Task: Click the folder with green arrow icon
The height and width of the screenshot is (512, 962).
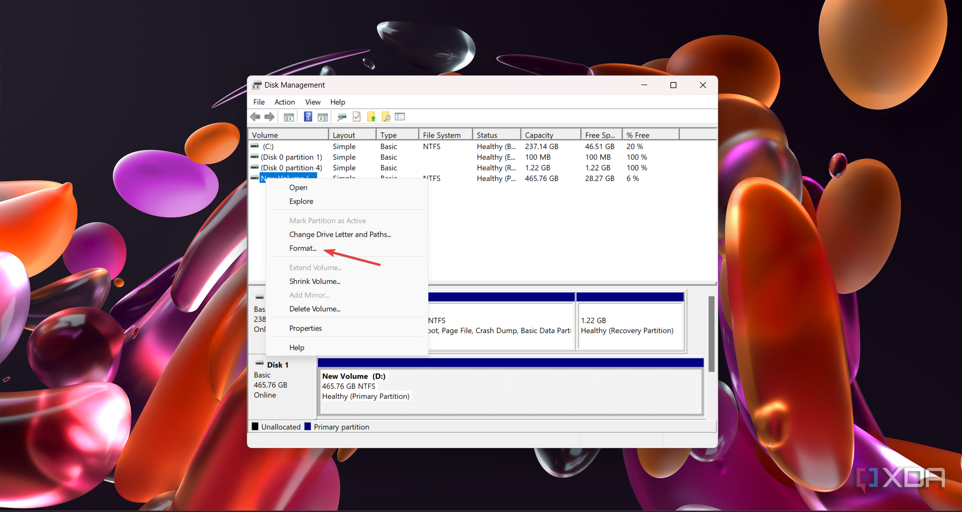Action: click(371, 117)
